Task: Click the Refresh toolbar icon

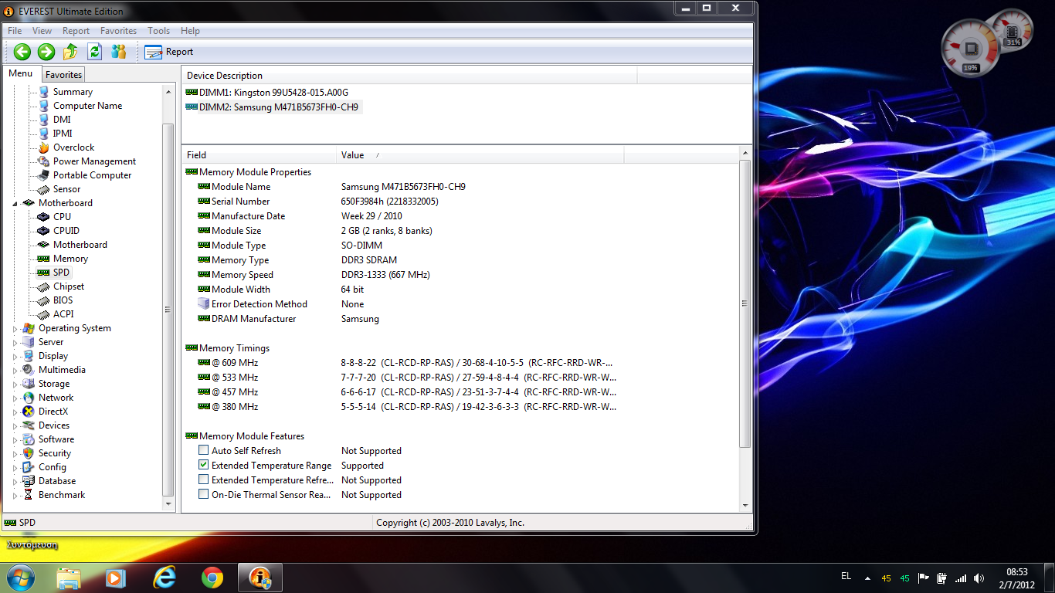Action: 94,52
